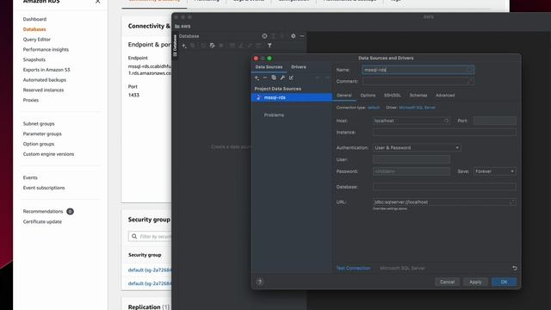Viewport: 551px width, 310px height.
Task: Open the Options tab
Action: coord(368,96)
